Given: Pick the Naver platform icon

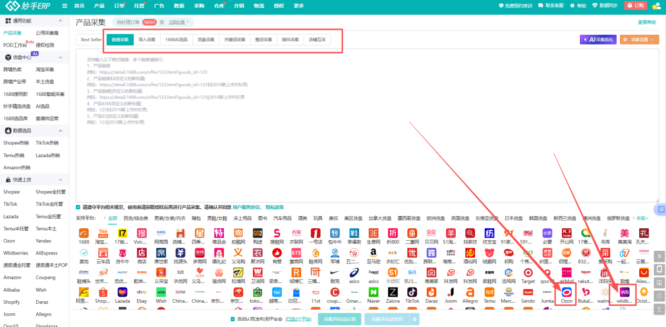Looking at the screenshot, I should coord(374,292).
